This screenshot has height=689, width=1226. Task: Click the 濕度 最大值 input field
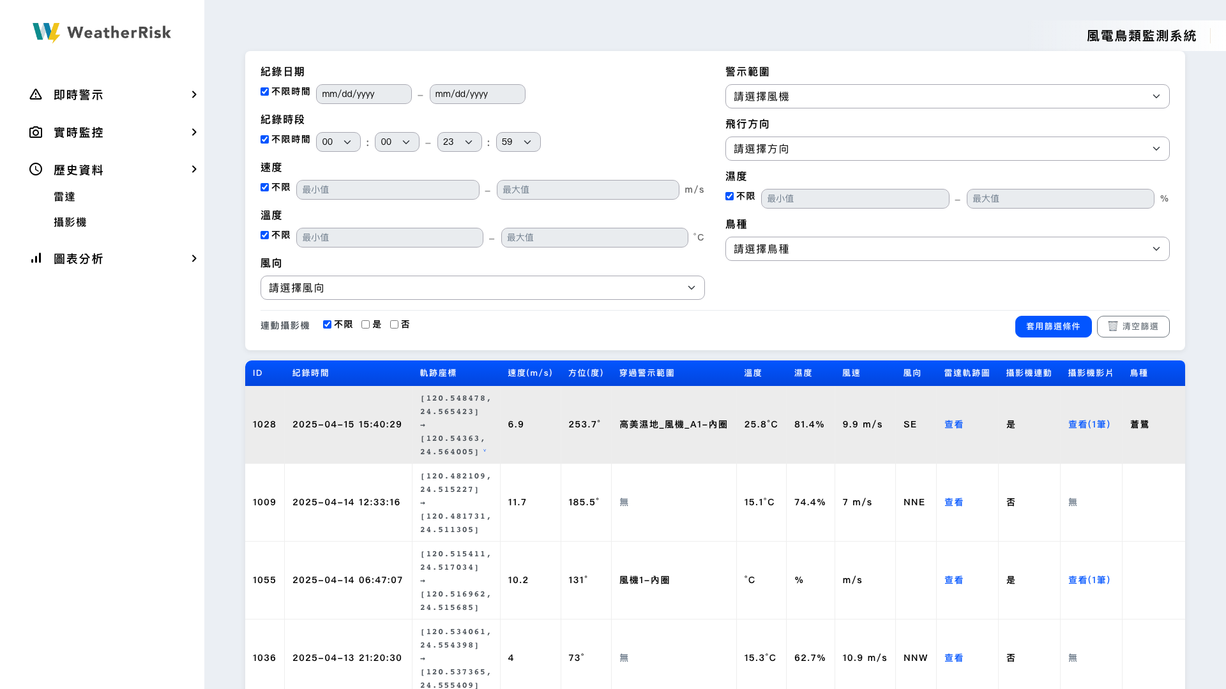[1061, 198]
